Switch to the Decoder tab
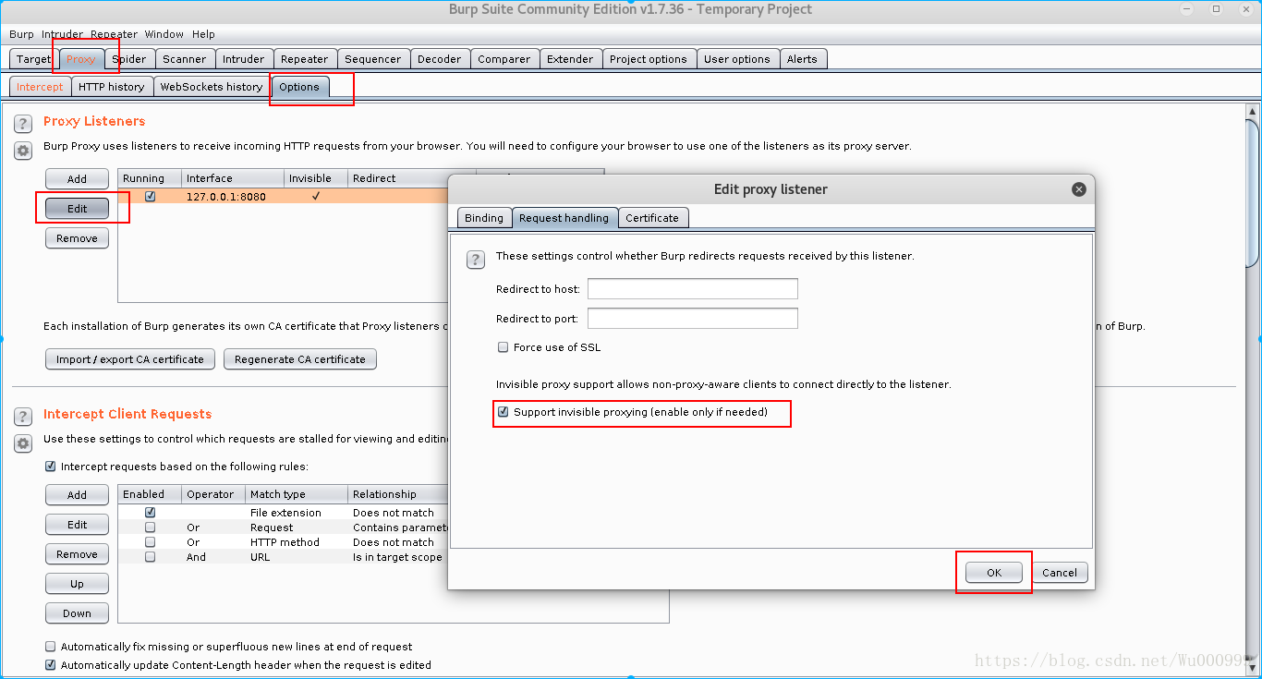 [440, 59]
